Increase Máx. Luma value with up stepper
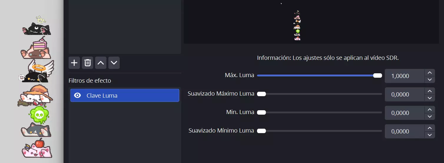 coord(430,73)
